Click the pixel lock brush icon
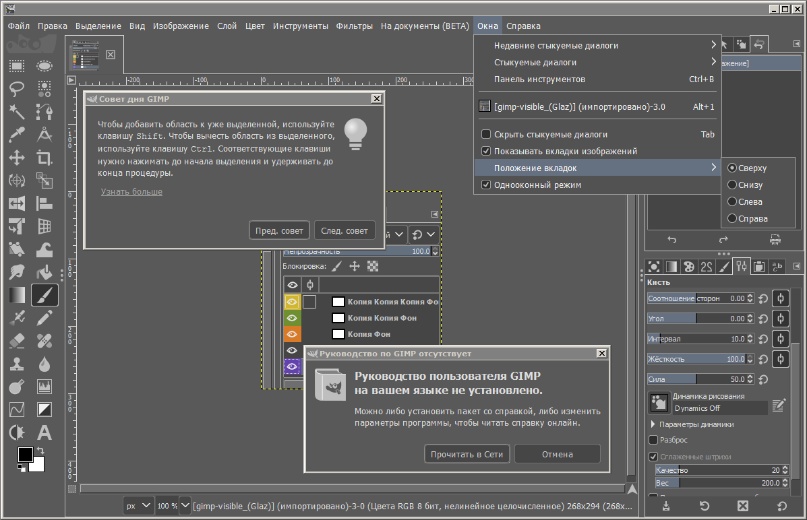The image size is (807, 520). pyautogui.click(x=336, y=266)
